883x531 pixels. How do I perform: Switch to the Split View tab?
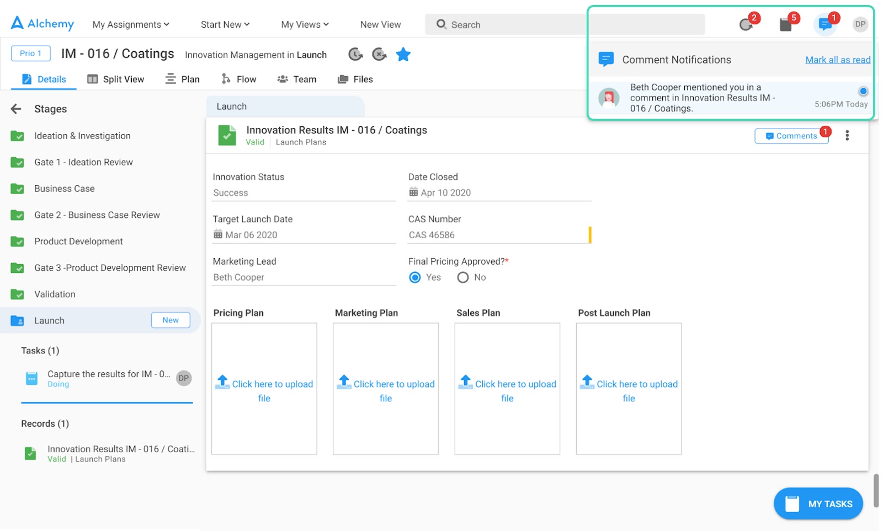[116, 79]
